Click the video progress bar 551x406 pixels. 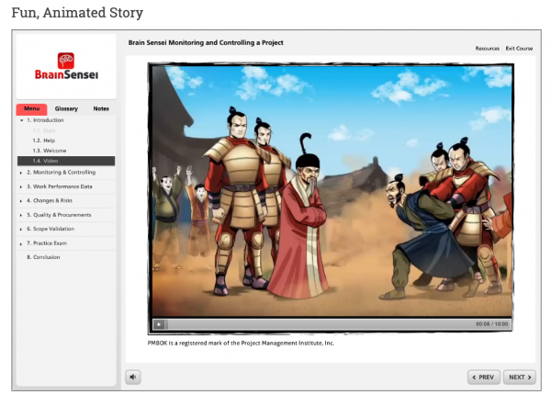click(x=319, y=324)
